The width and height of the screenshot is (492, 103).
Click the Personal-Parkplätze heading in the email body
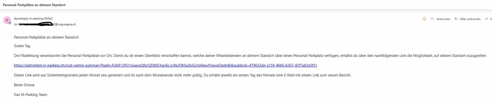[x=46, y=37]
